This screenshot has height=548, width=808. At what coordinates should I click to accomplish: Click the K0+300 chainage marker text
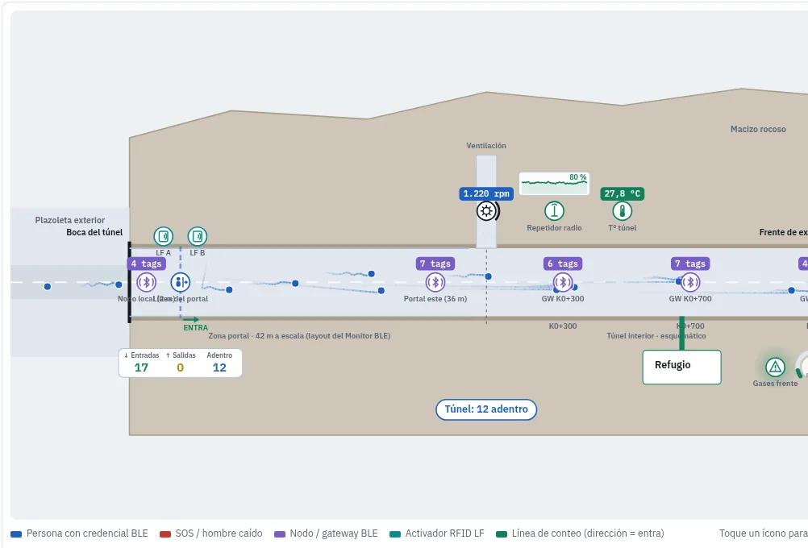coord(563,326)
